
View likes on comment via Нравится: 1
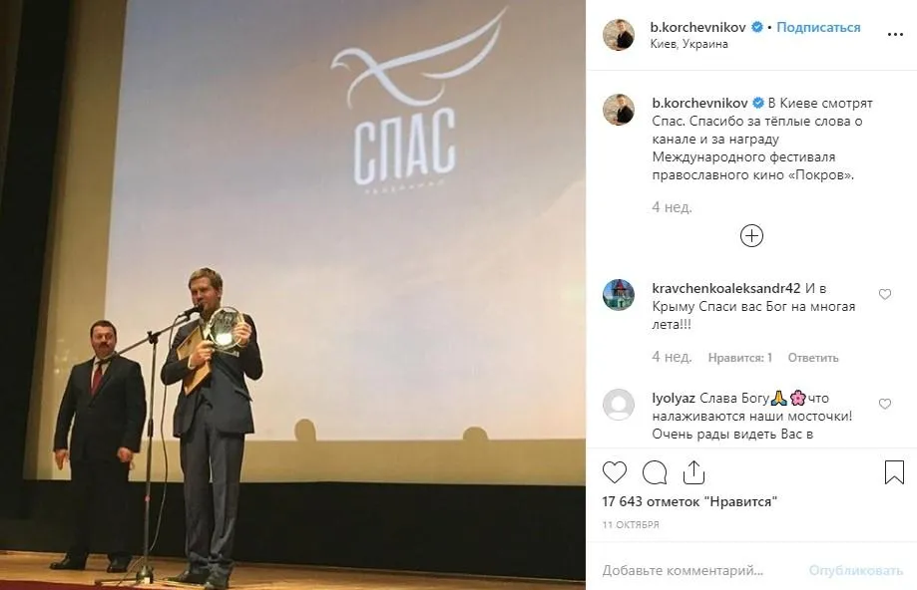pyautogui.click(x=739, y=358)
